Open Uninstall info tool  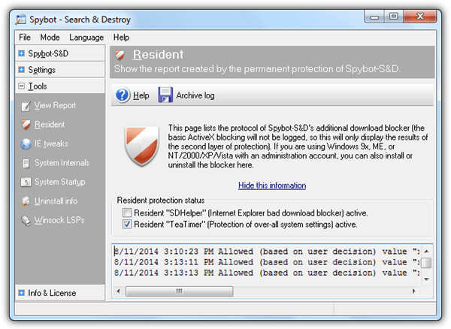[56, 201]
